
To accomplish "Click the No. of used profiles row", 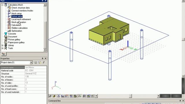I will point(24,86).
